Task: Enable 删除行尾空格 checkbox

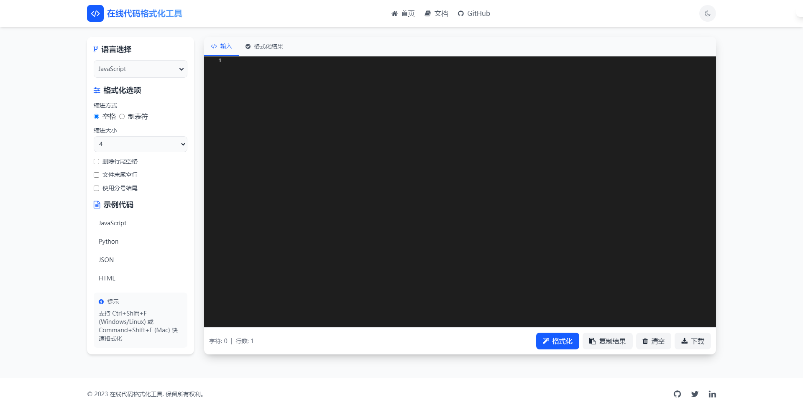Action: click(x=97, y=161)
